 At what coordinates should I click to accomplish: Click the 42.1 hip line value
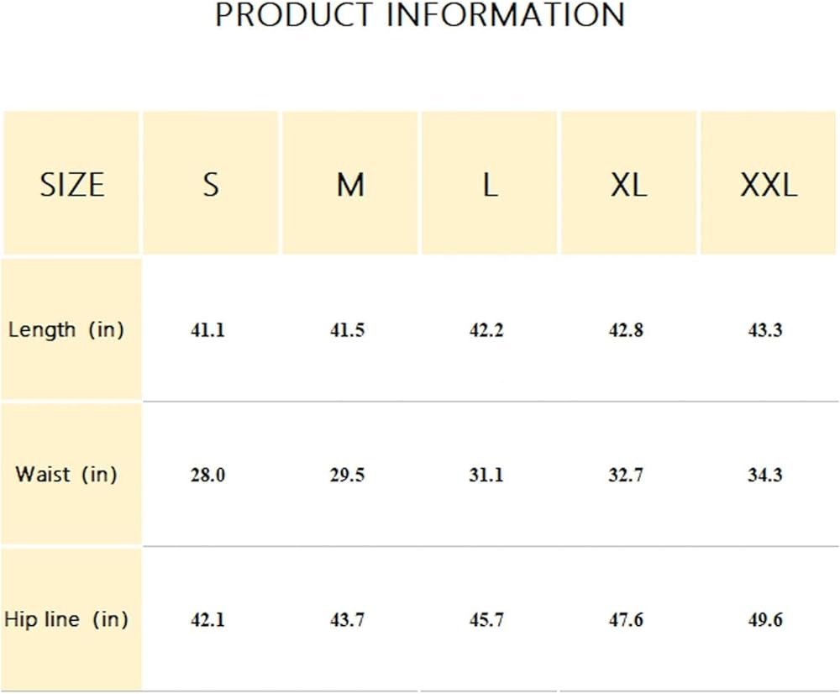point(207,620)
